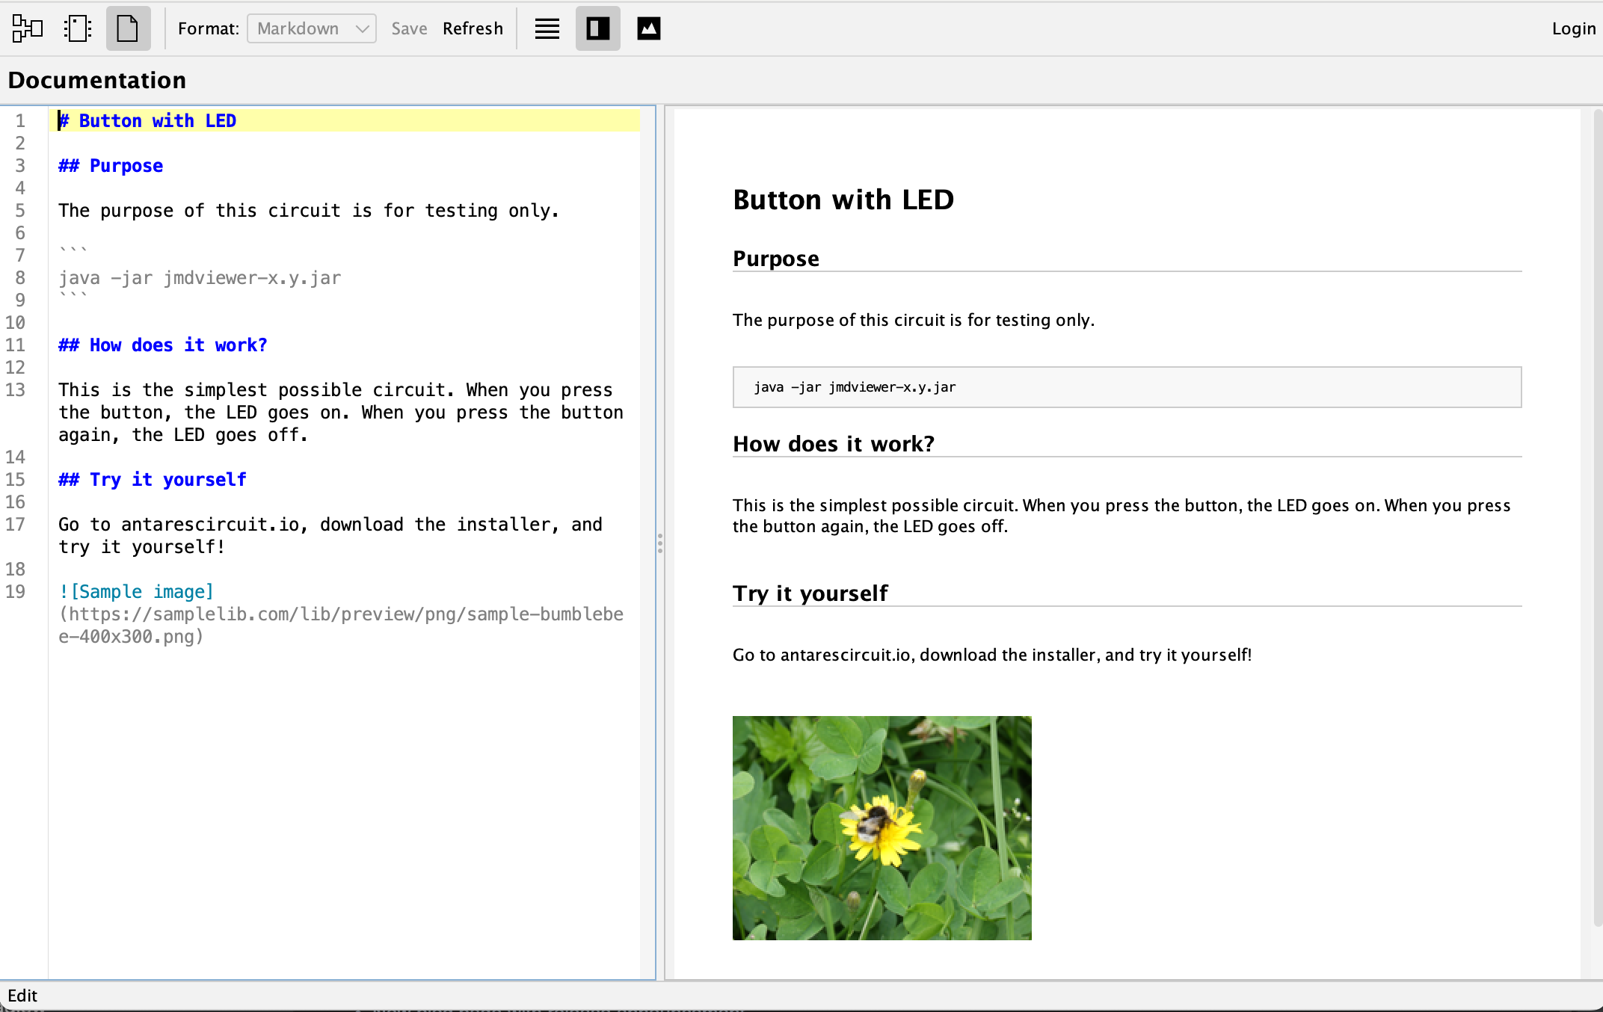Click 'How does it work?' preview heading
Screen dimensions: 1603x1012
[x=834, y=444]
